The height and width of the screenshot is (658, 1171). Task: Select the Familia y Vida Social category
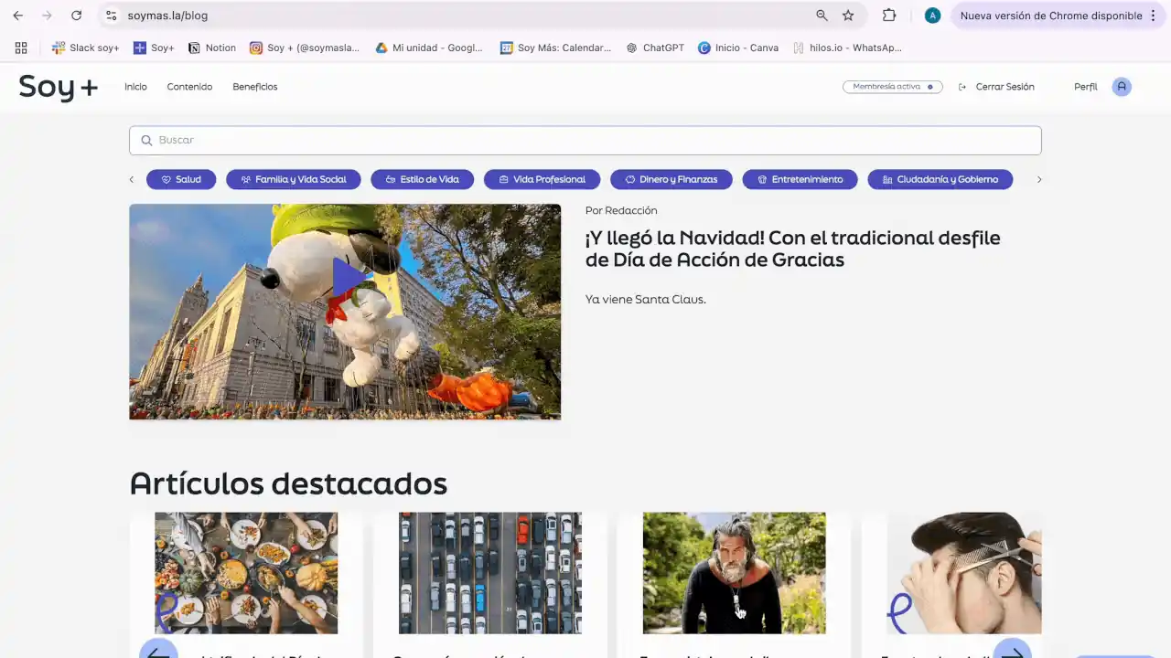click(294, 179)
